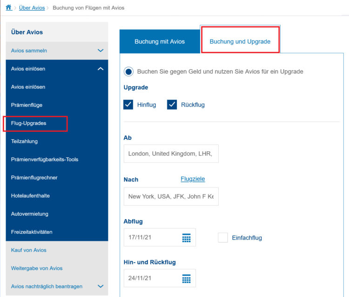This screenshot has width=349, height=297.
Task: Open the Flugziele link
Action: pos(193,179)
